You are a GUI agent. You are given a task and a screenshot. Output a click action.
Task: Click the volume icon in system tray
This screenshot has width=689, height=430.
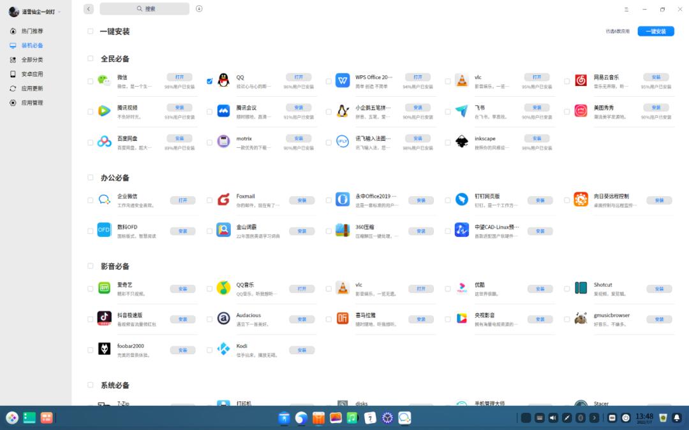coord(552,418)
